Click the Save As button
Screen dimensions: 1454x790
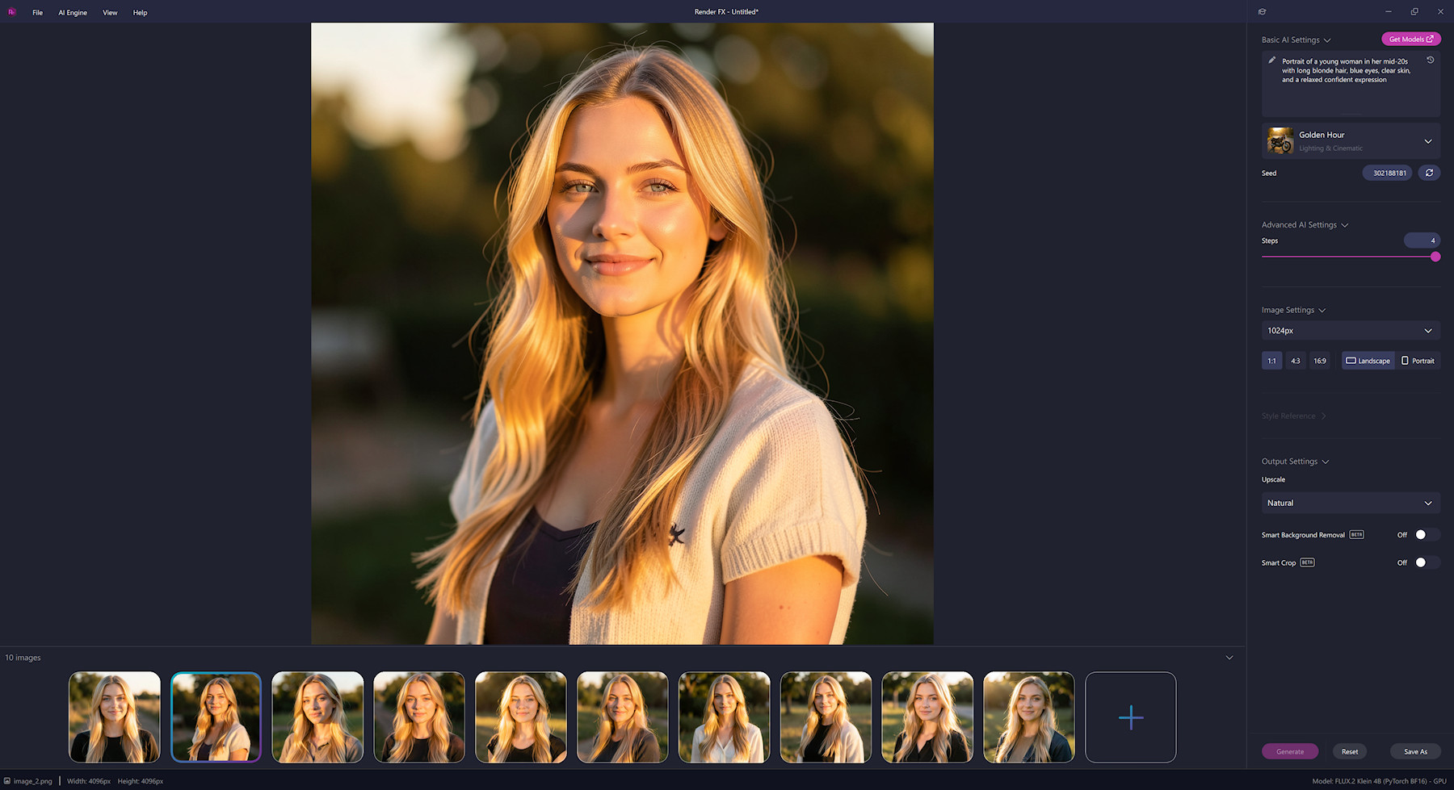pyautogui.click(x=1415, y=751)
